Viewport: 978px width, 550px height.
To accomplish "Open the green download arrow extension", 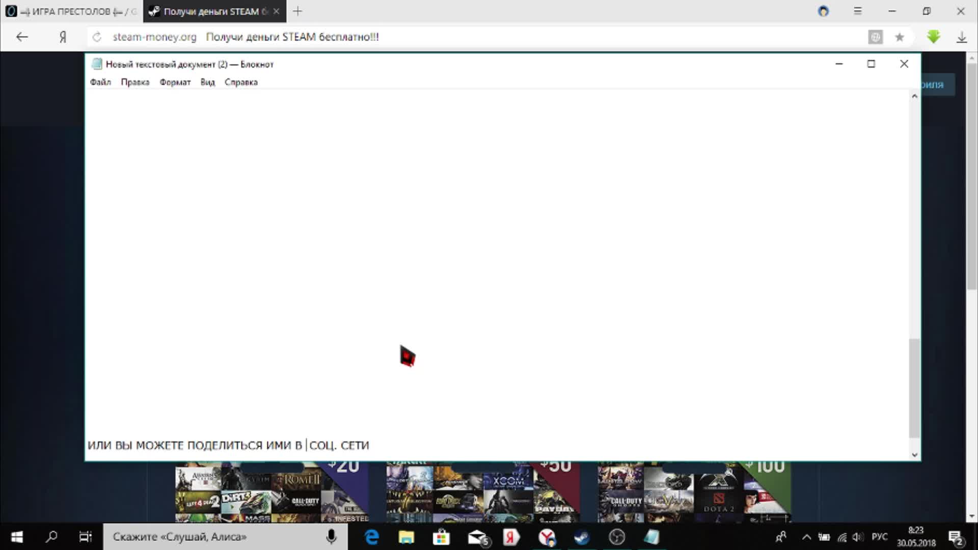I will [x=933, y=37].
